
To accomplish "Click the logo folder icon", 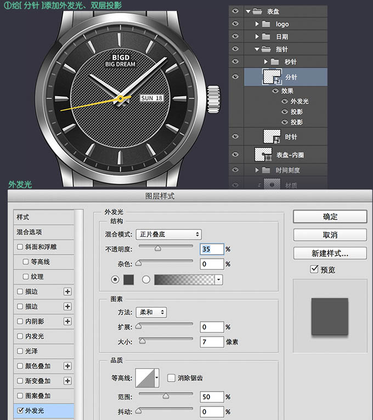I will (266, 24).
